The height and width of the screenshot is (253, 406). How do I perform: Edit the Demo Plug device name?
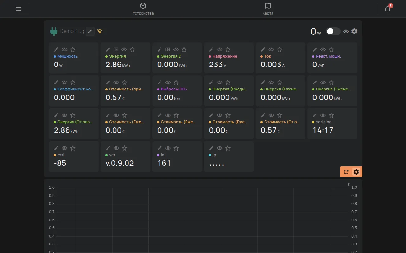pyautogui.click(x=90, y=31)
